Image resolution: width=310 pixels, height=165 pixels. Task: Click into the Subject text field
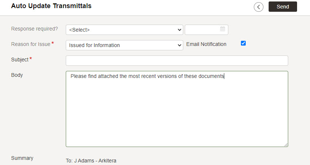pyautogui.click(x=177, y=61)
